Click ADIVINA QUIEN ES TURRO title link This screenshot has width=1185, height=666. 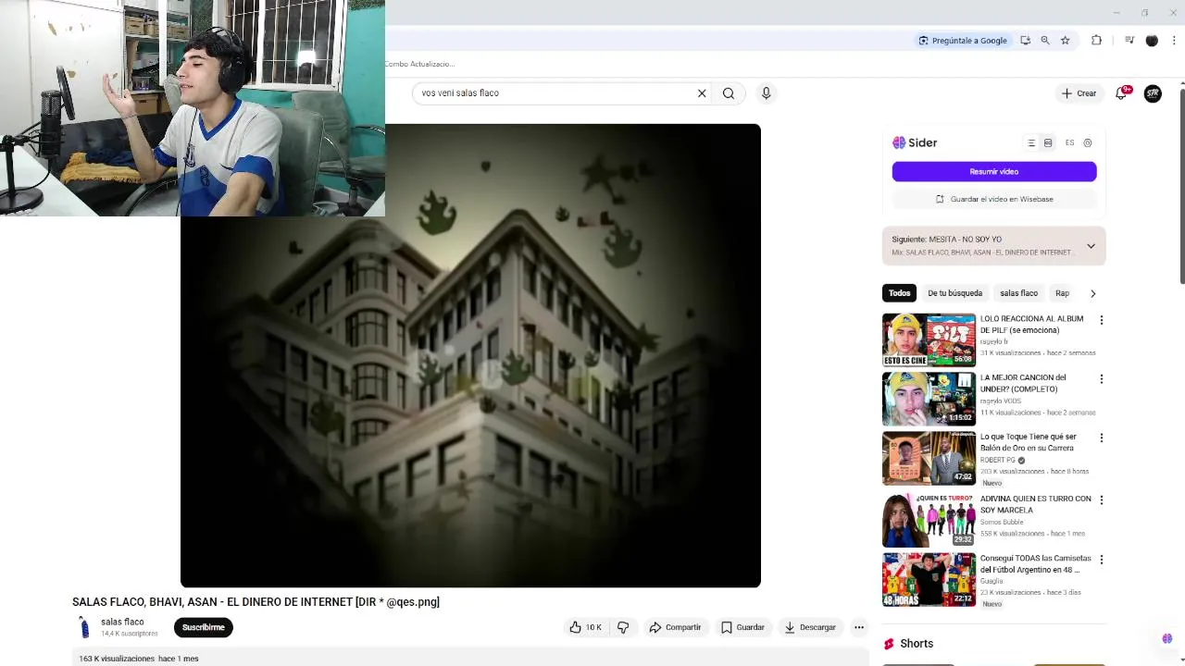1035,504
